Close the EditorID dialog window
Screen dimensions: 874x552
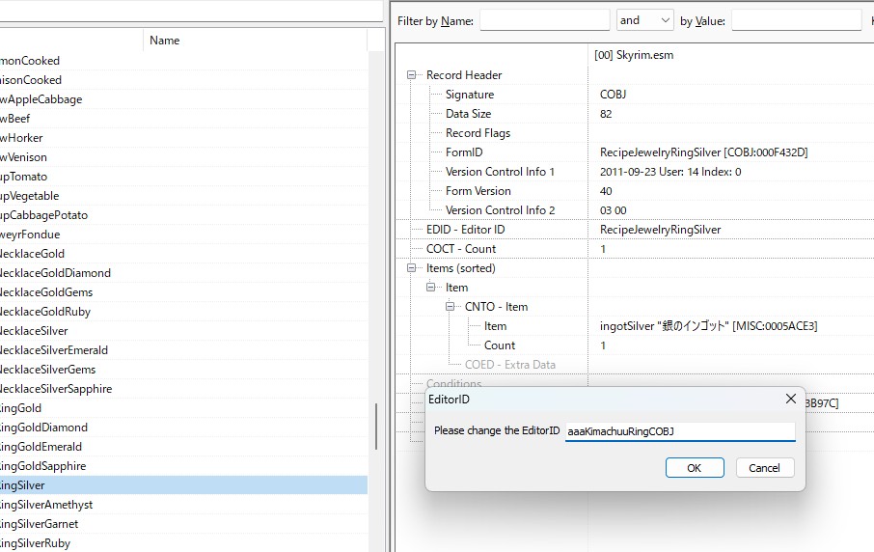click(790, 399)
